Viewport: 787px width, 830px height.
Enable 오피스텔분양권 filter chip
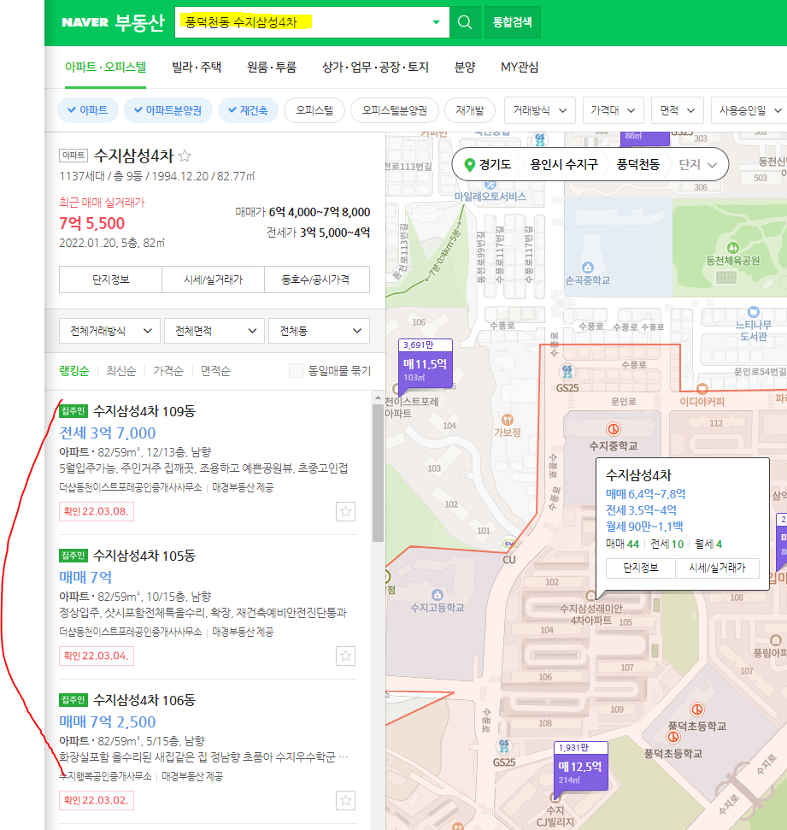[394, 110]
